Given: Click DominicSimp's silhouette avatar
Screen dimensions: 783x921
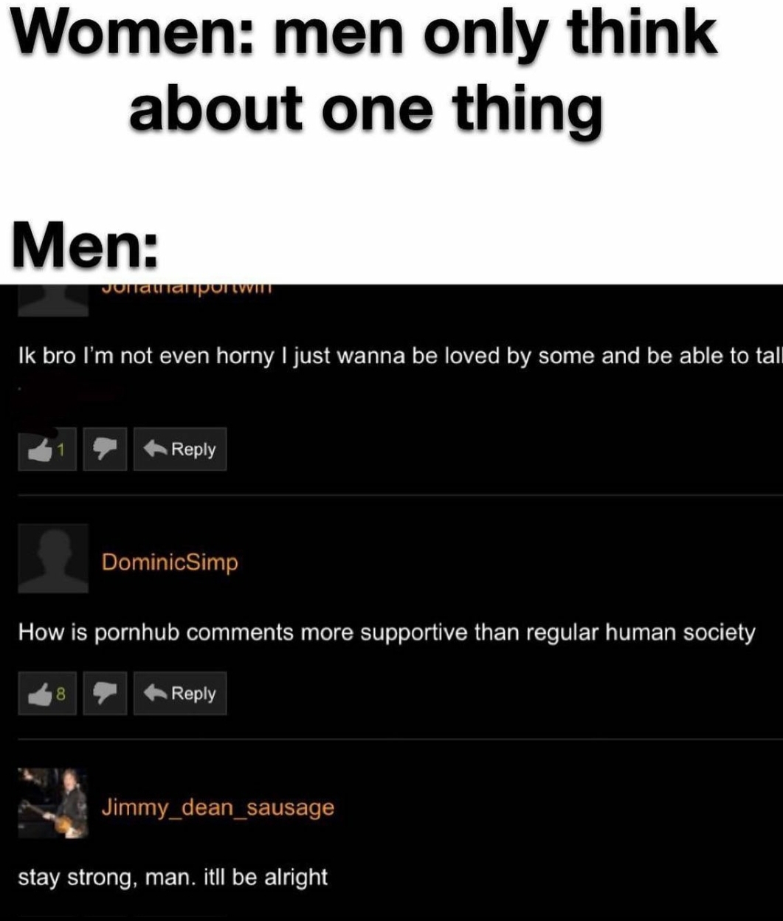Looking at the screenshot, I should tap(53, 559).
